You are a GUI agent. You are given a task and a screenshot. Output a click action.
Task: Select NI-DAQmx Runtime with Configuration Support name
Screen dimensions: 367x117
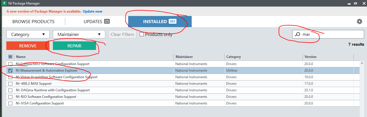[x=53, y=90]
